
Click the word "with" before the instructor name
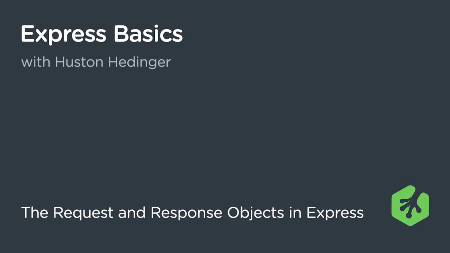click(36, 62)
